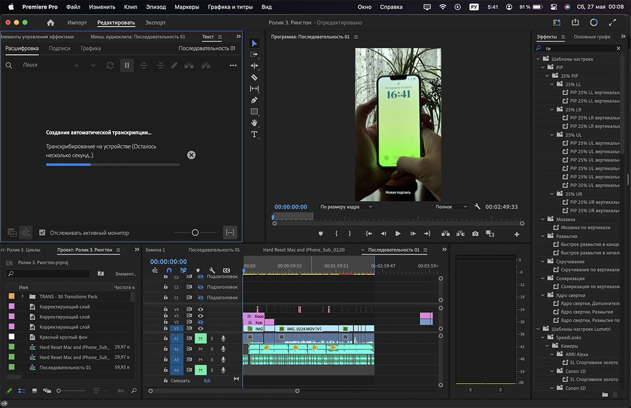
Task: Play the sequence in the Program monitor
Action: point(398,234)
